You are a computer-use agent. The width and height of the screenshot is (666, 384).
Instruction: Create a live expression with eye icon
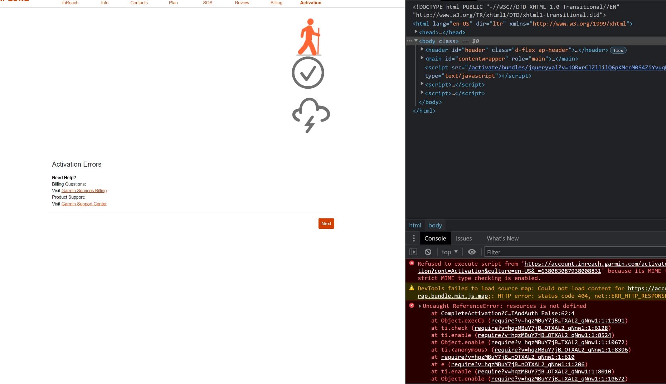click(x=472, y=252)
